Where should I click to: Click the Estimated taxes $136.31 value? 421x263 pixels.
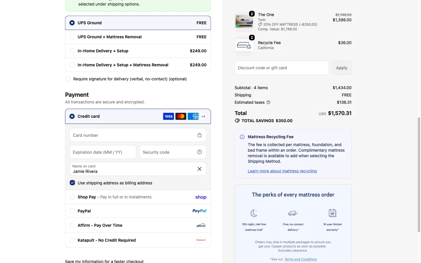click(x=344, y=102)
